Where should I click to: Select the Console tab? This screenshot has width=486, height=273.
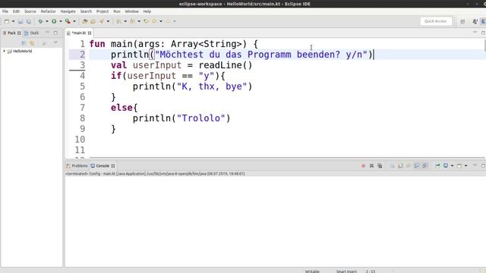[103, 166]
